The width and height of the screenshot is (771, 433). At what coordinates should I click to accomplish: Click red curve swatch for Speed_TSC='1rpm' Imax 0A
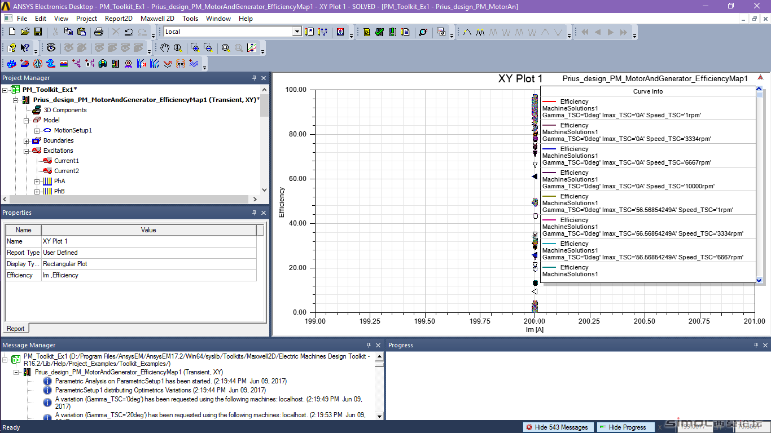(549, 101)
